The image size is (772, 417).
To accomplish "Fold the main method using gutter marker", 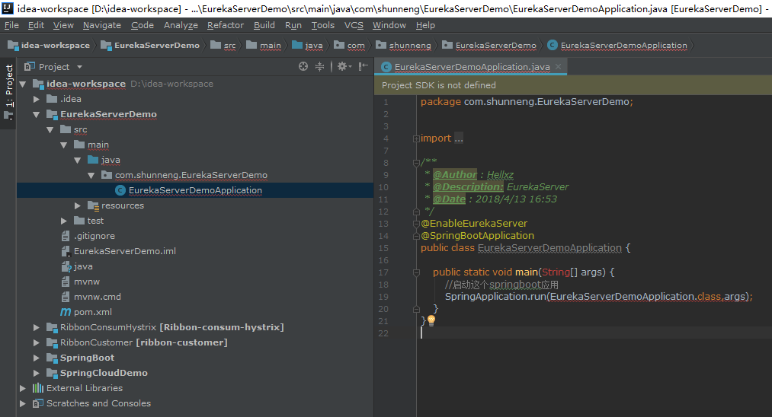I will pyautogui.click(x=416, y=272).
